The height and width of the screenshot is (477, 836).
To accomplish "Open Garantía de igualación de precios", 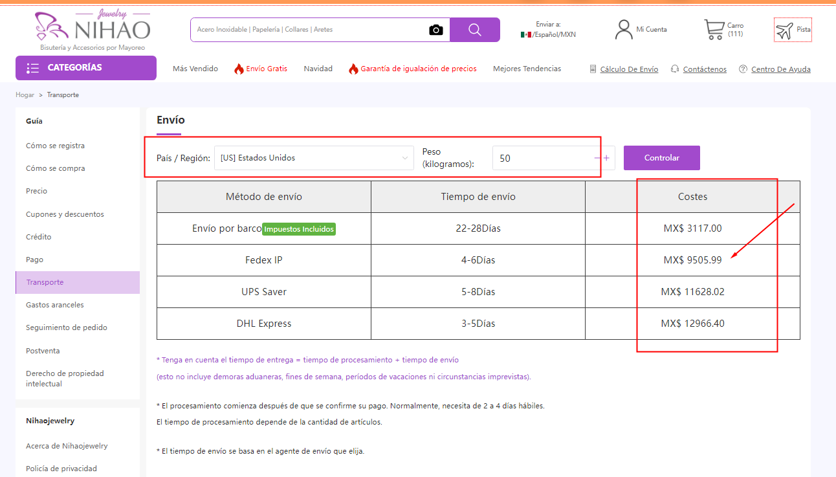I will [419, 69].
